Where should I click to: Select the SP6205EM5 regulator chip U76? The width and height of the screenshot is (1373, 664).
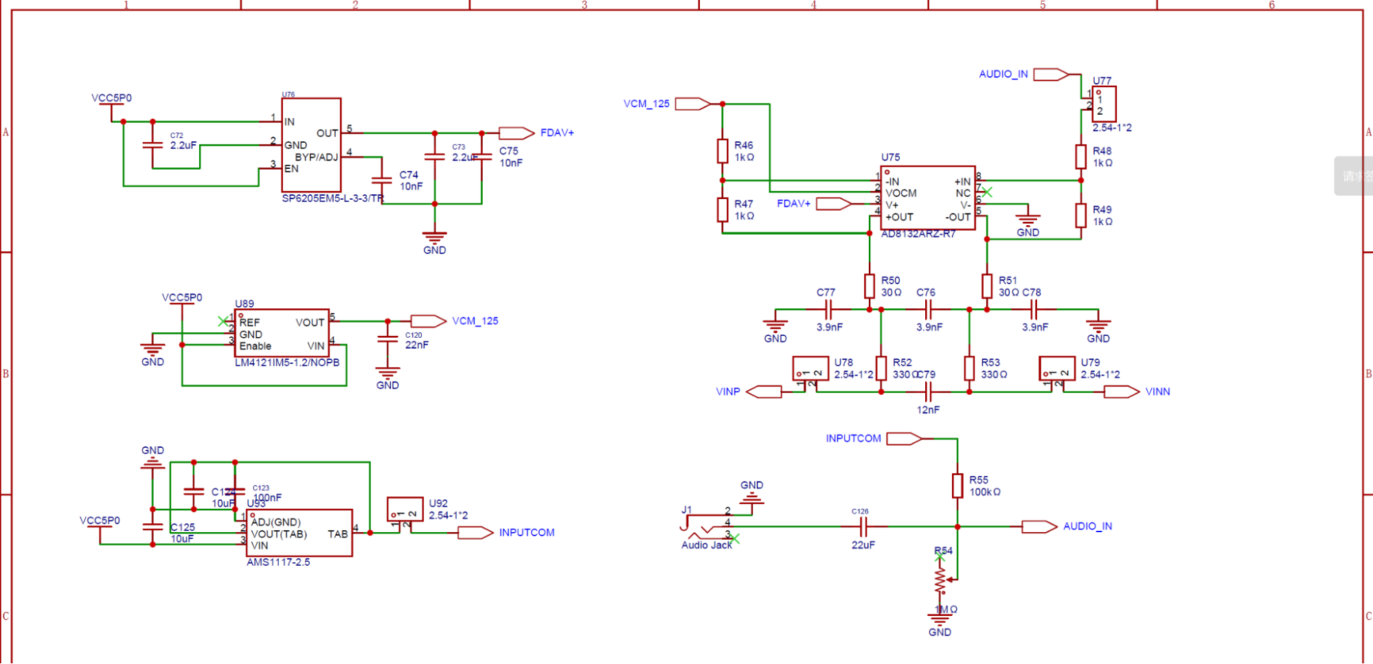311,145
